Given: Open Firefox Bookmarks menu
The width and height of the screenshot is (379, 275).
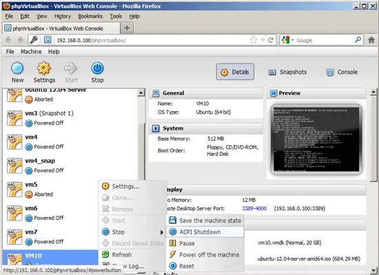Looking at the screenshot, I should tap(90, 16).
